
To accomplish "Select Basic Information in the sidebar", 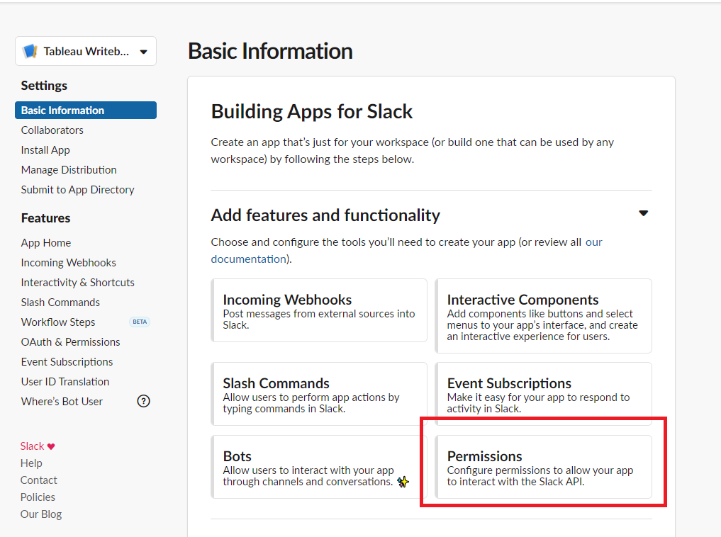I will tap(86, 111).
